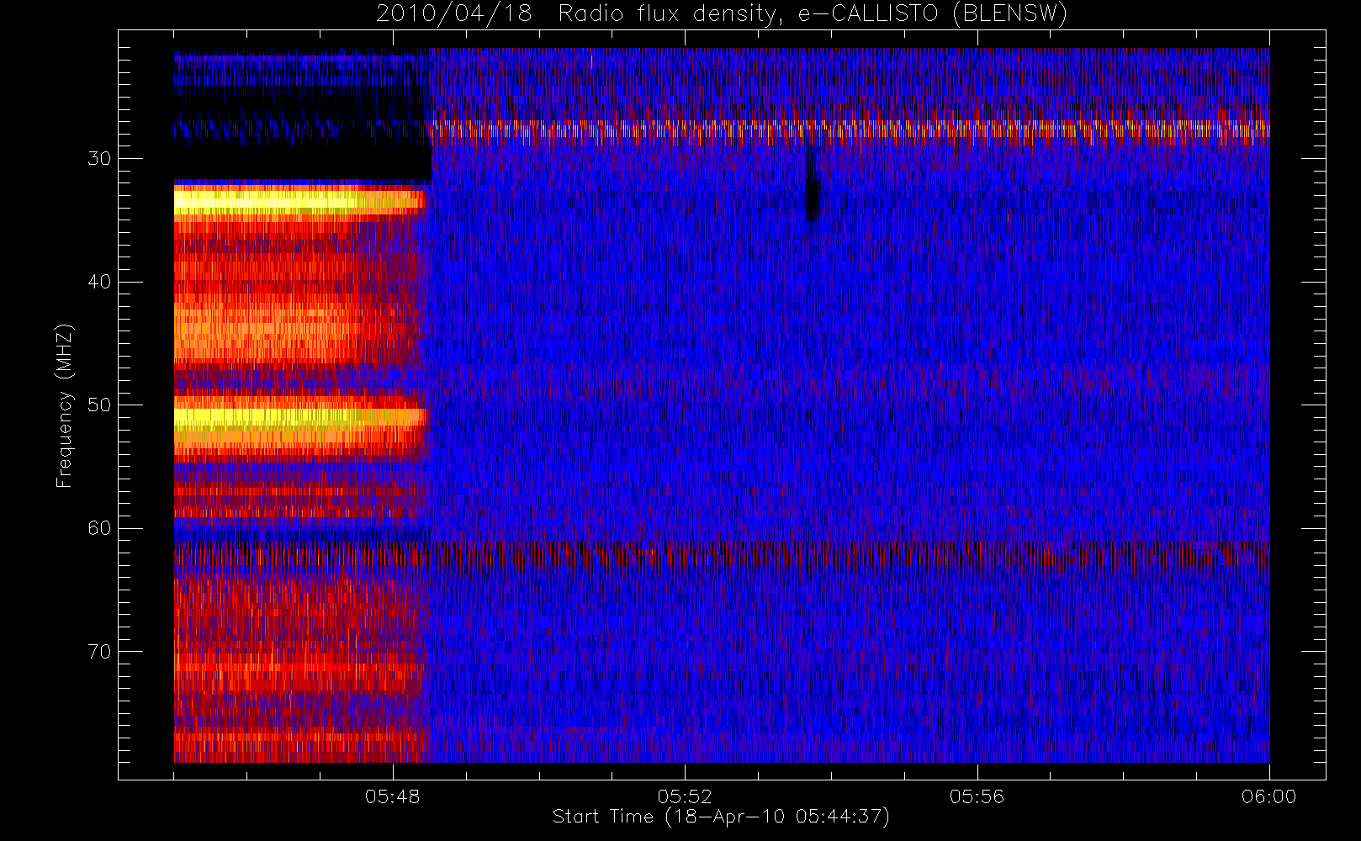The width and height of the screenshot is (1361, 841).
Task: Click the bright yellow band just below 30 MHz at left
Action: tap(299, 201)
